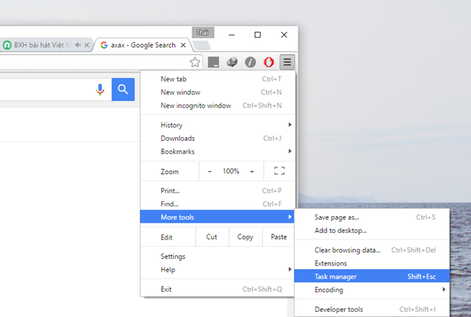
Task: Choose New window from the menu
Action: pyautogui.click(x=218, y=92)
